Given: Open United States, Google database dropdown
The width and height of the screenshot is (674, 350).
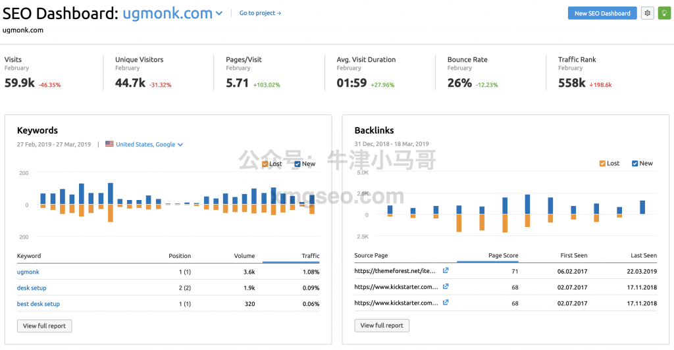Looking at the screenshot, I should 149,144.
